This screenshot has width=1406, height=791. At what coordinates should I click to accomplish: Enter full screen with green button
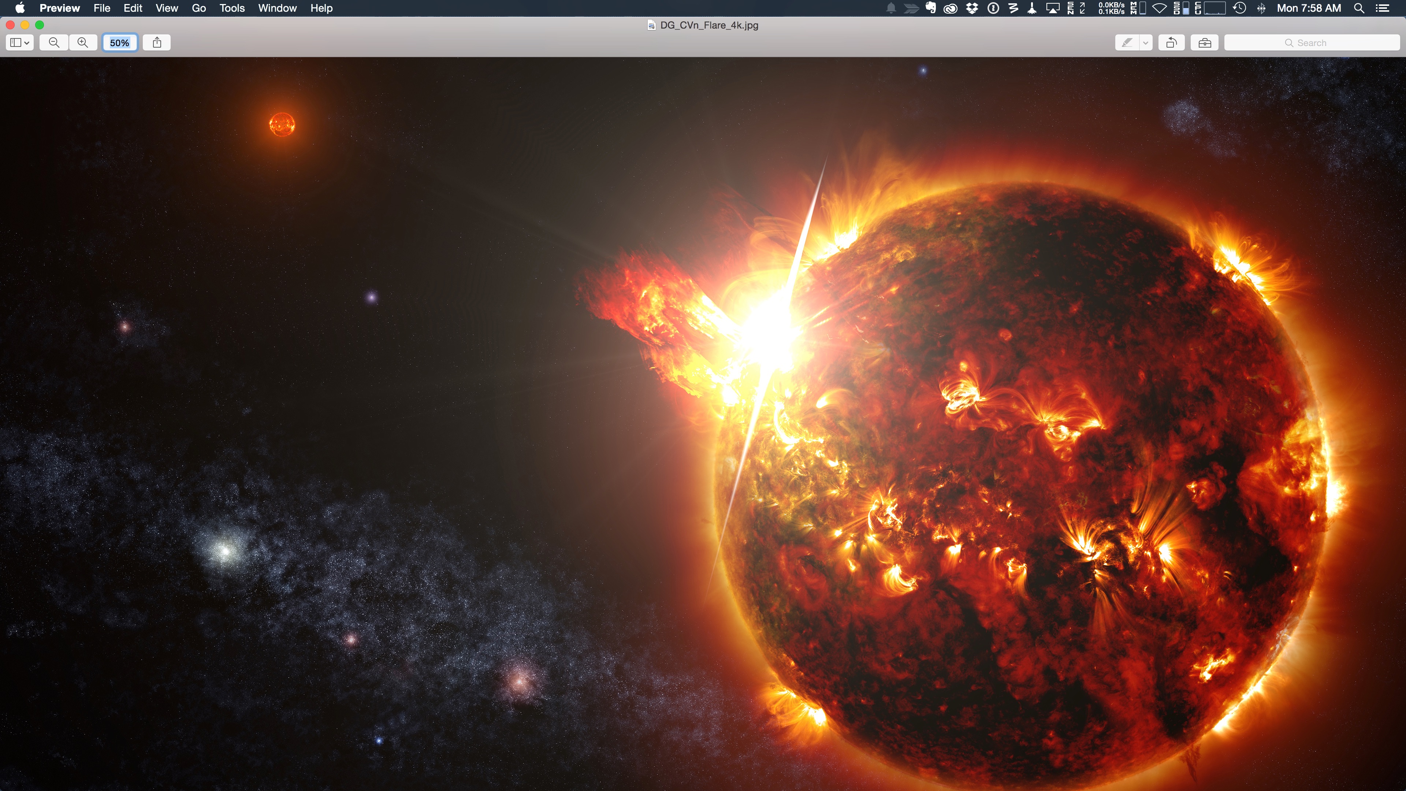point(39,25)
